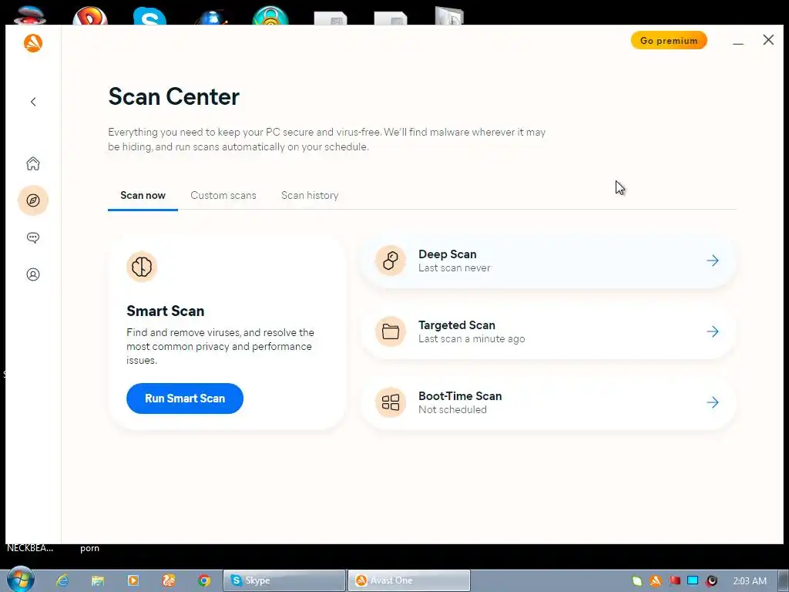
Task: Click the Avast One taskbar button
Action: 409,580
